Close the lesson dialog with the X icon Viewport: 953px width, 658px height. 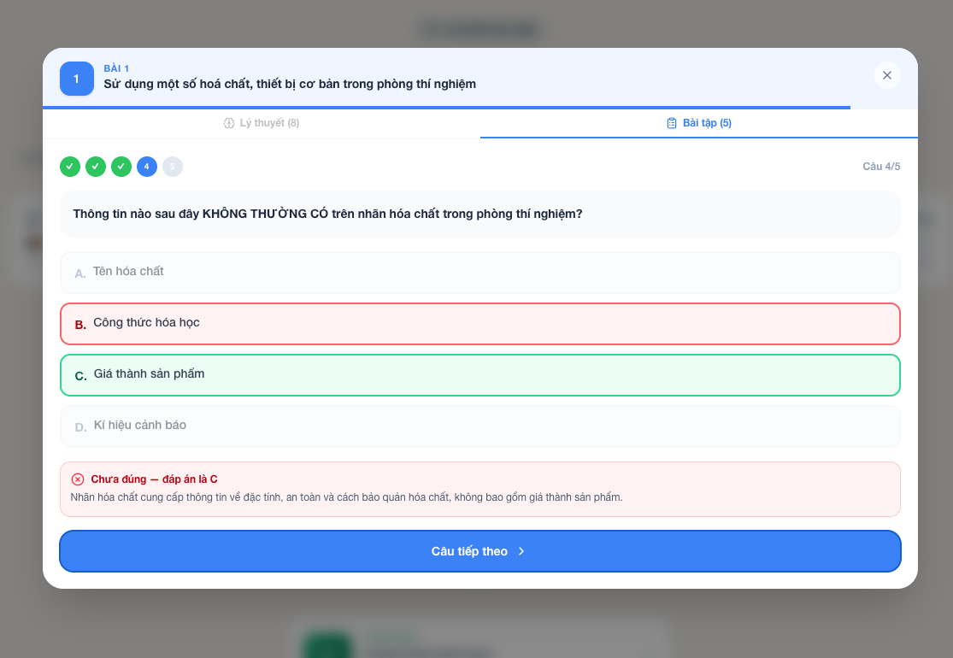coord(886,75)
